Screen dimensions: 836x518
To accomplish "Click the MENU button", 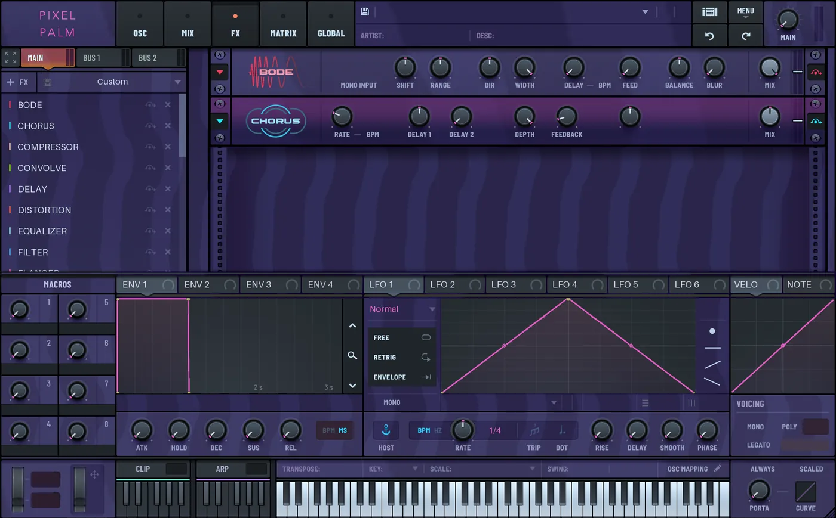I will click(745, 13).
